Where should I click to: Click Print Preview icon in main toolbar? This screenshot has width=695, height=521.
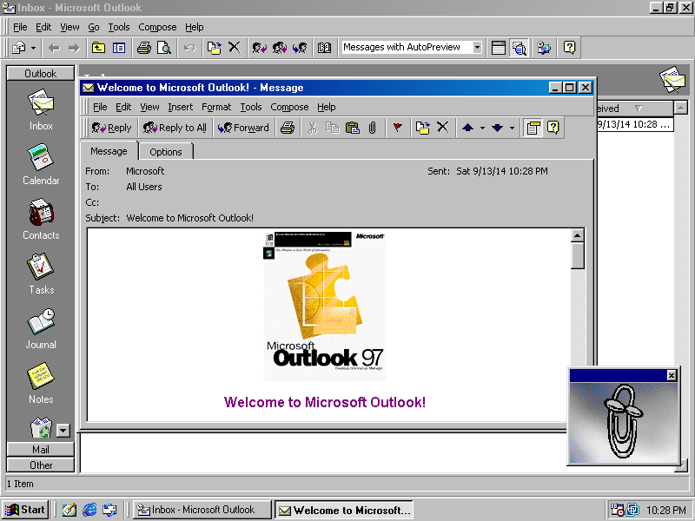click(x=163, y=48)
